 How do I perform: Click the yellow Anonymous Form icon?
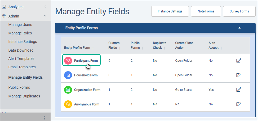[x=68, y=104]
